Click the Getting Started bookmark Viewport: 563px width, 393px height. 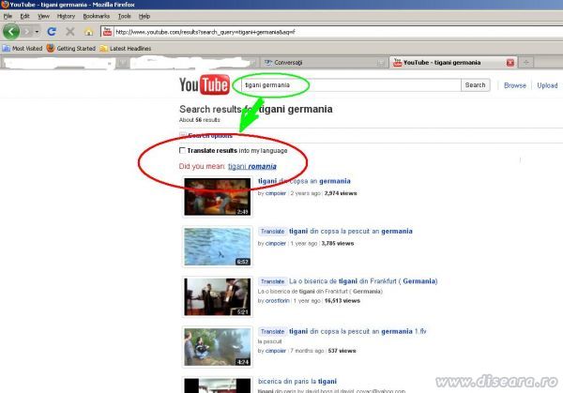coord(71,48)
